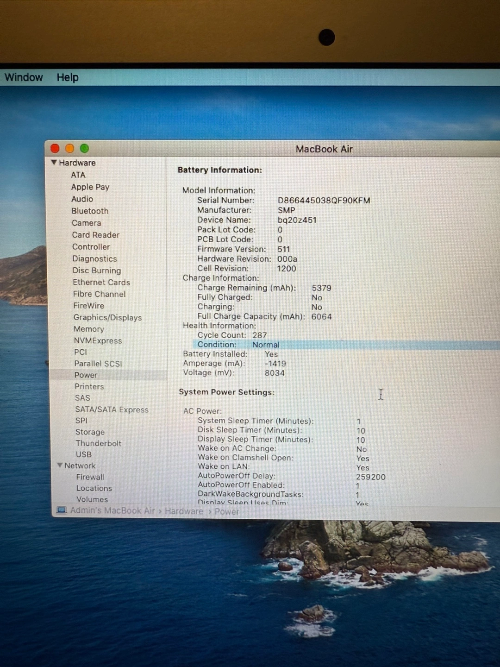Click Admin's MacBook Air in path bar
This screenshot has width=500, height=667.
[112, 510]
